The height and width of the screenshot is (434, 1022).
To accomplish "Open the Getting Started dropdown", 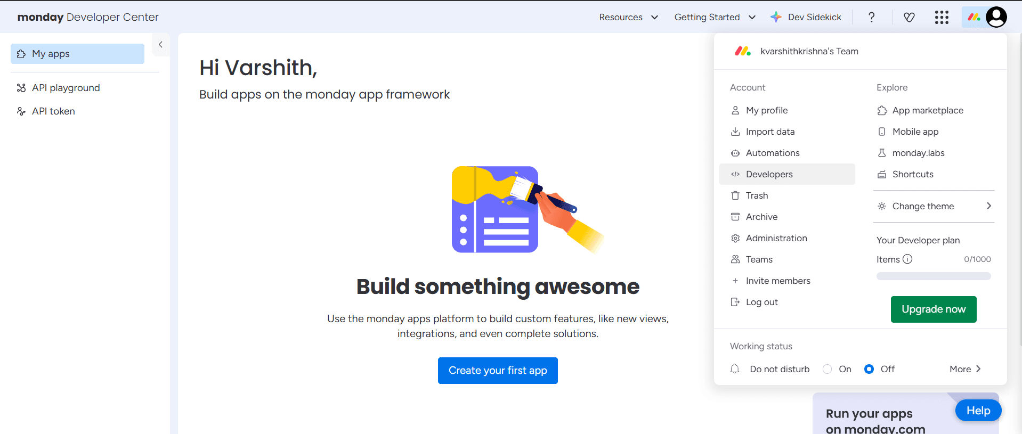I will [715, 17].
